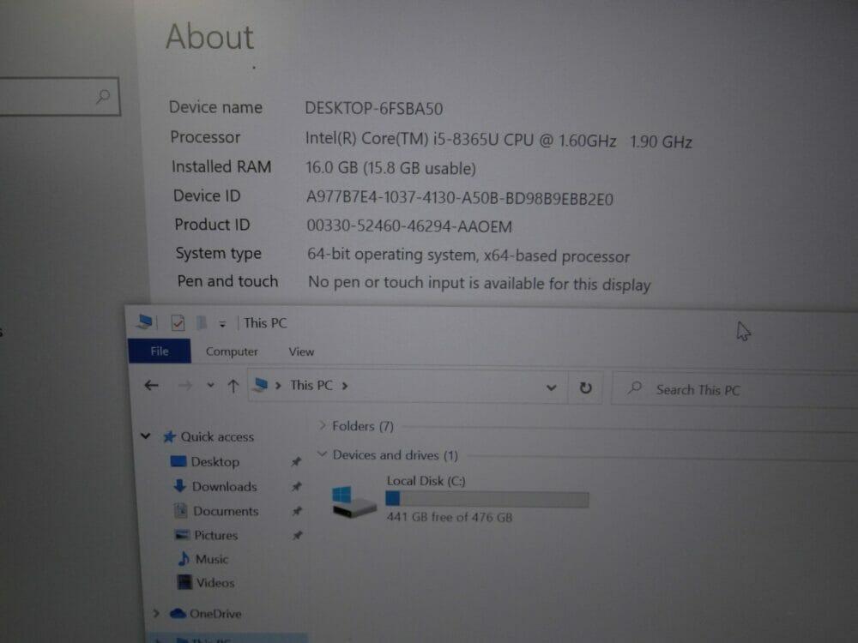The image size is (858, 643).
Task: Click the pin icon beside Desktop
Action: [x=296, y=462]
